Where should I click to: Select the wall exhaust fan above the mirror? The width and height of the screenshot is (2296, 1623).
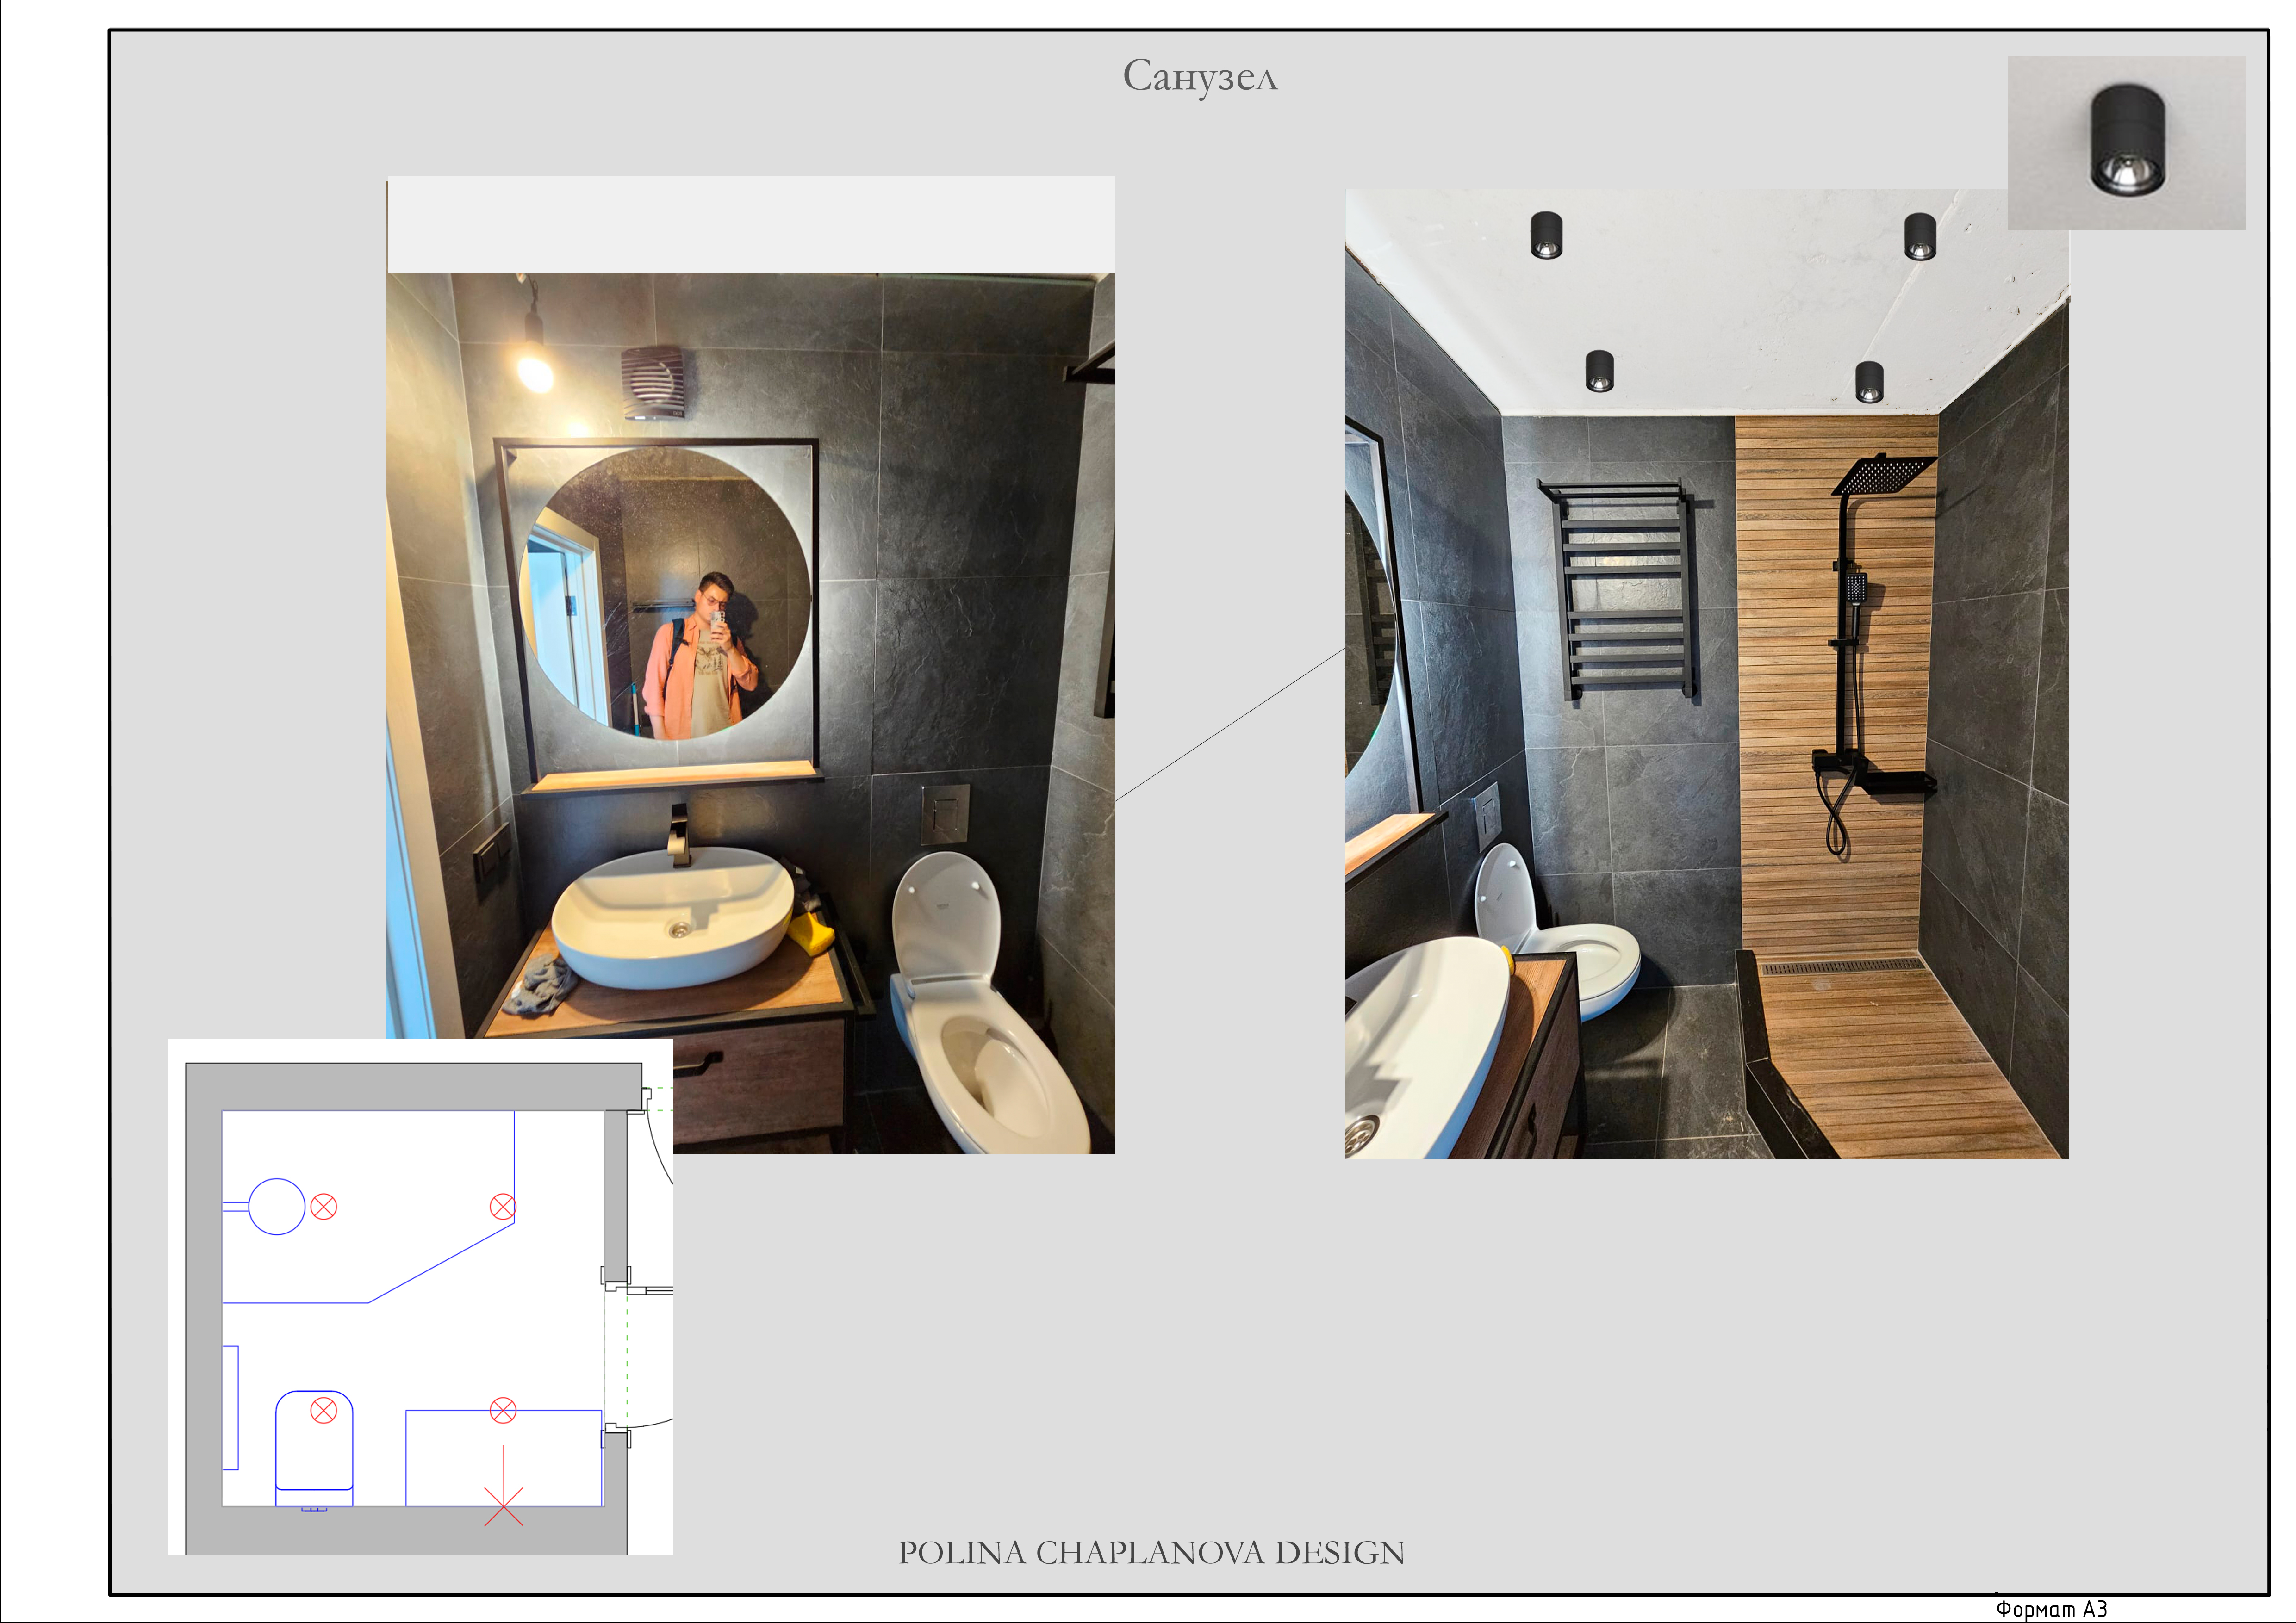[x=654, y=383]
